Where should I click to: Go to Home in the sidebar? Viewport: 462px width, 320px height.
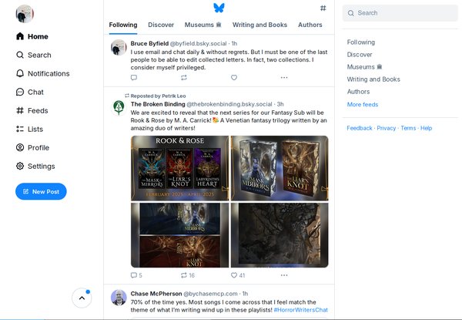(x=38, y=36)
